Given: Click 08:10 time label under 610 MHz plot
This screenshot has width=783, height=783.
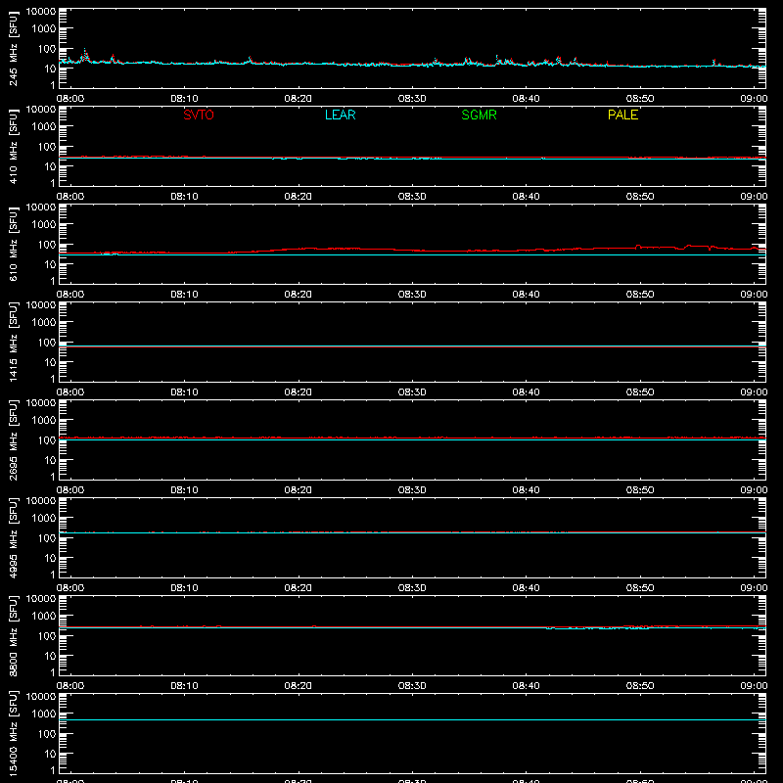Looking at the screenshot, I should [184, 295].
